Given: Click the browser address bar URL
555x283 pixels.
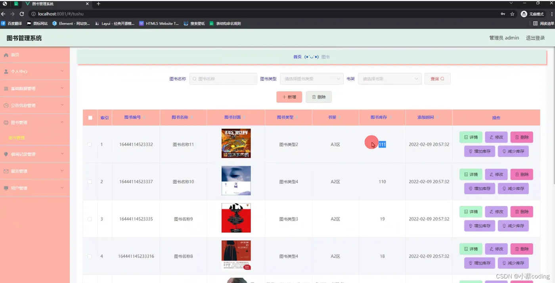Looking at the screenshot, I should (61, 14).
